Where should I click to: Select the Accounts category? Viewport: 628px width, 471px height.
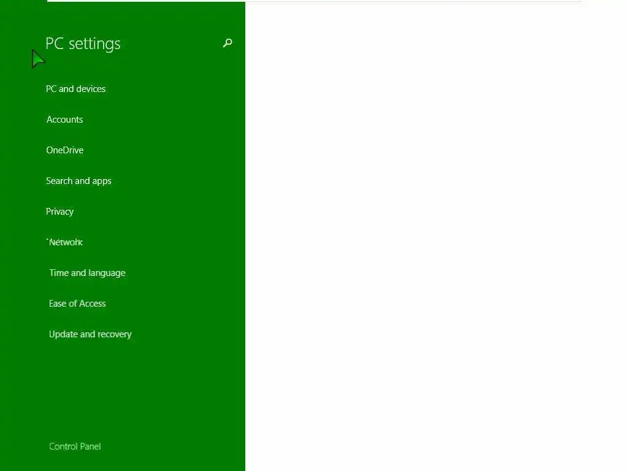click(x=64, y=120)
